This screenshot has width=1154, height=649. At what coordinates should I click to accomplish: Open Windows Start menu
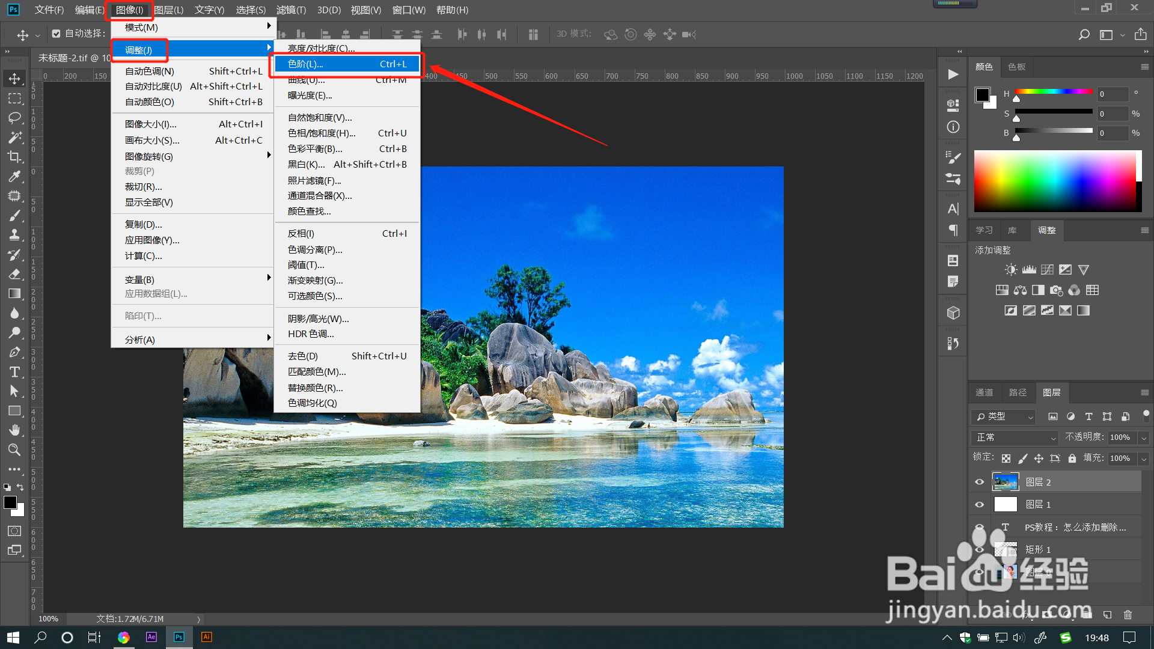(x=13, y=638)
